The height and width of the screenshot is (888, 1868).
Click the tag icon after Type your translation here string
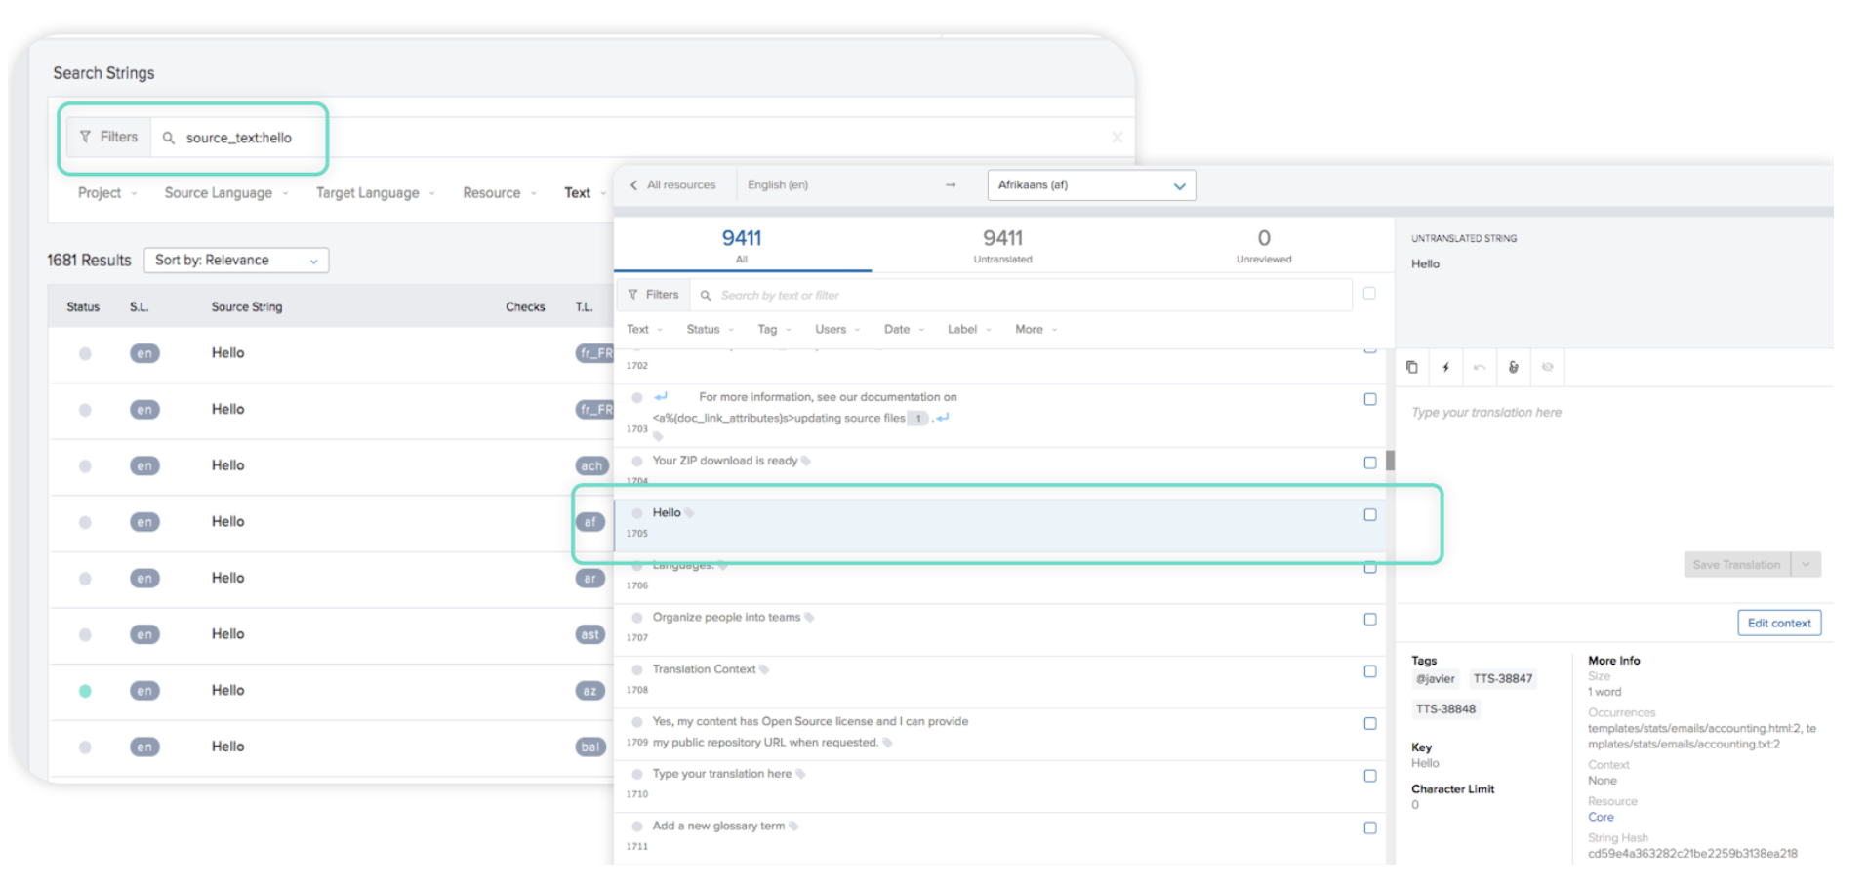pos(800,775)
